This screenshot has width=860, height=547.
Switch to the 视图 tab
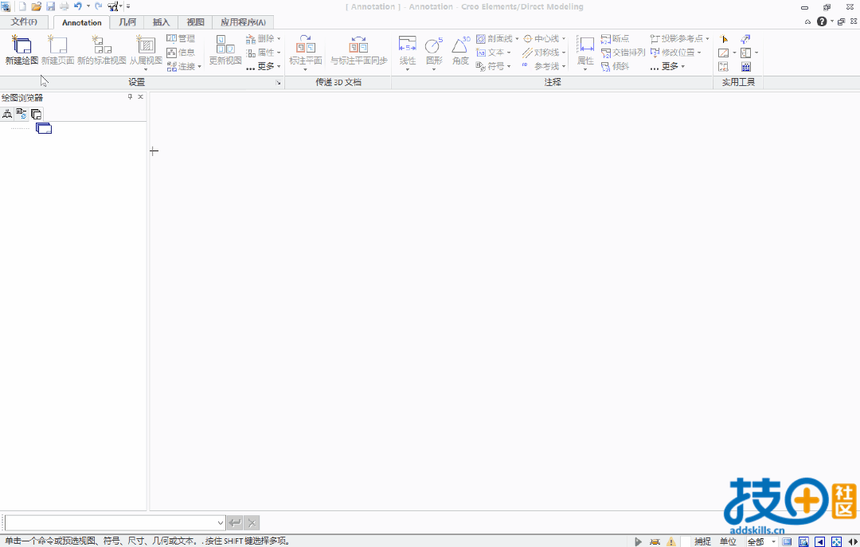[x=195, y=22]
